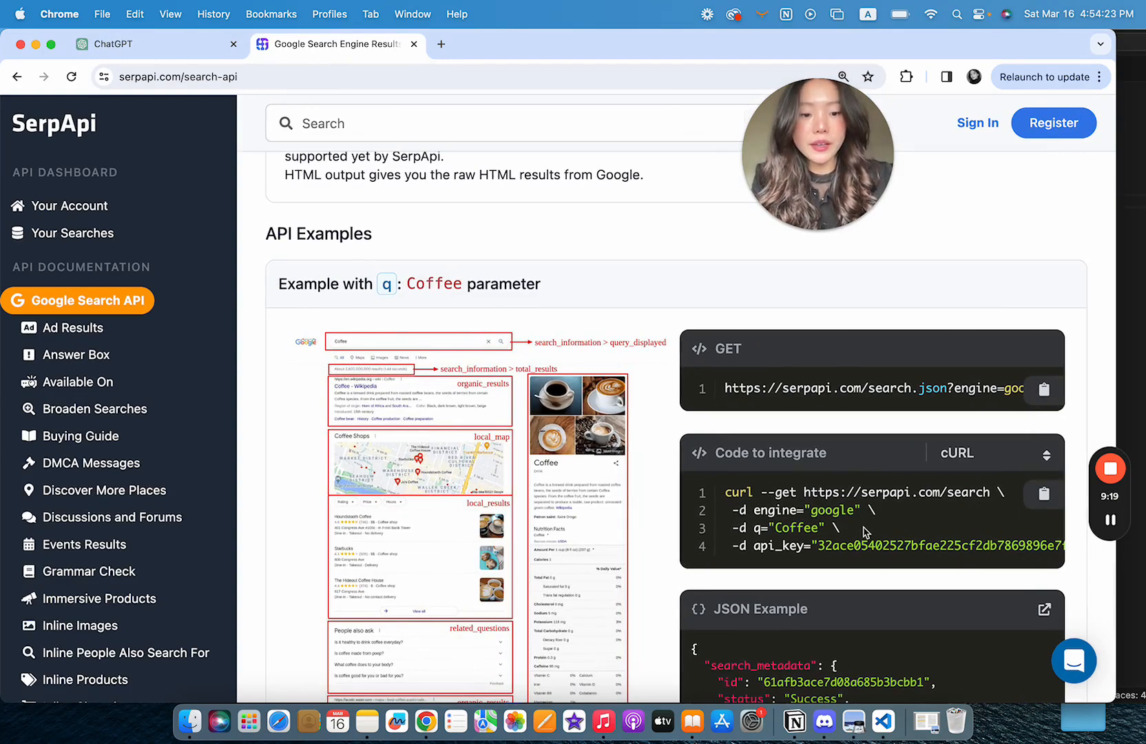Click the Sign In link
This screenshot has height=744, width=1146.
tap(977, 123)
